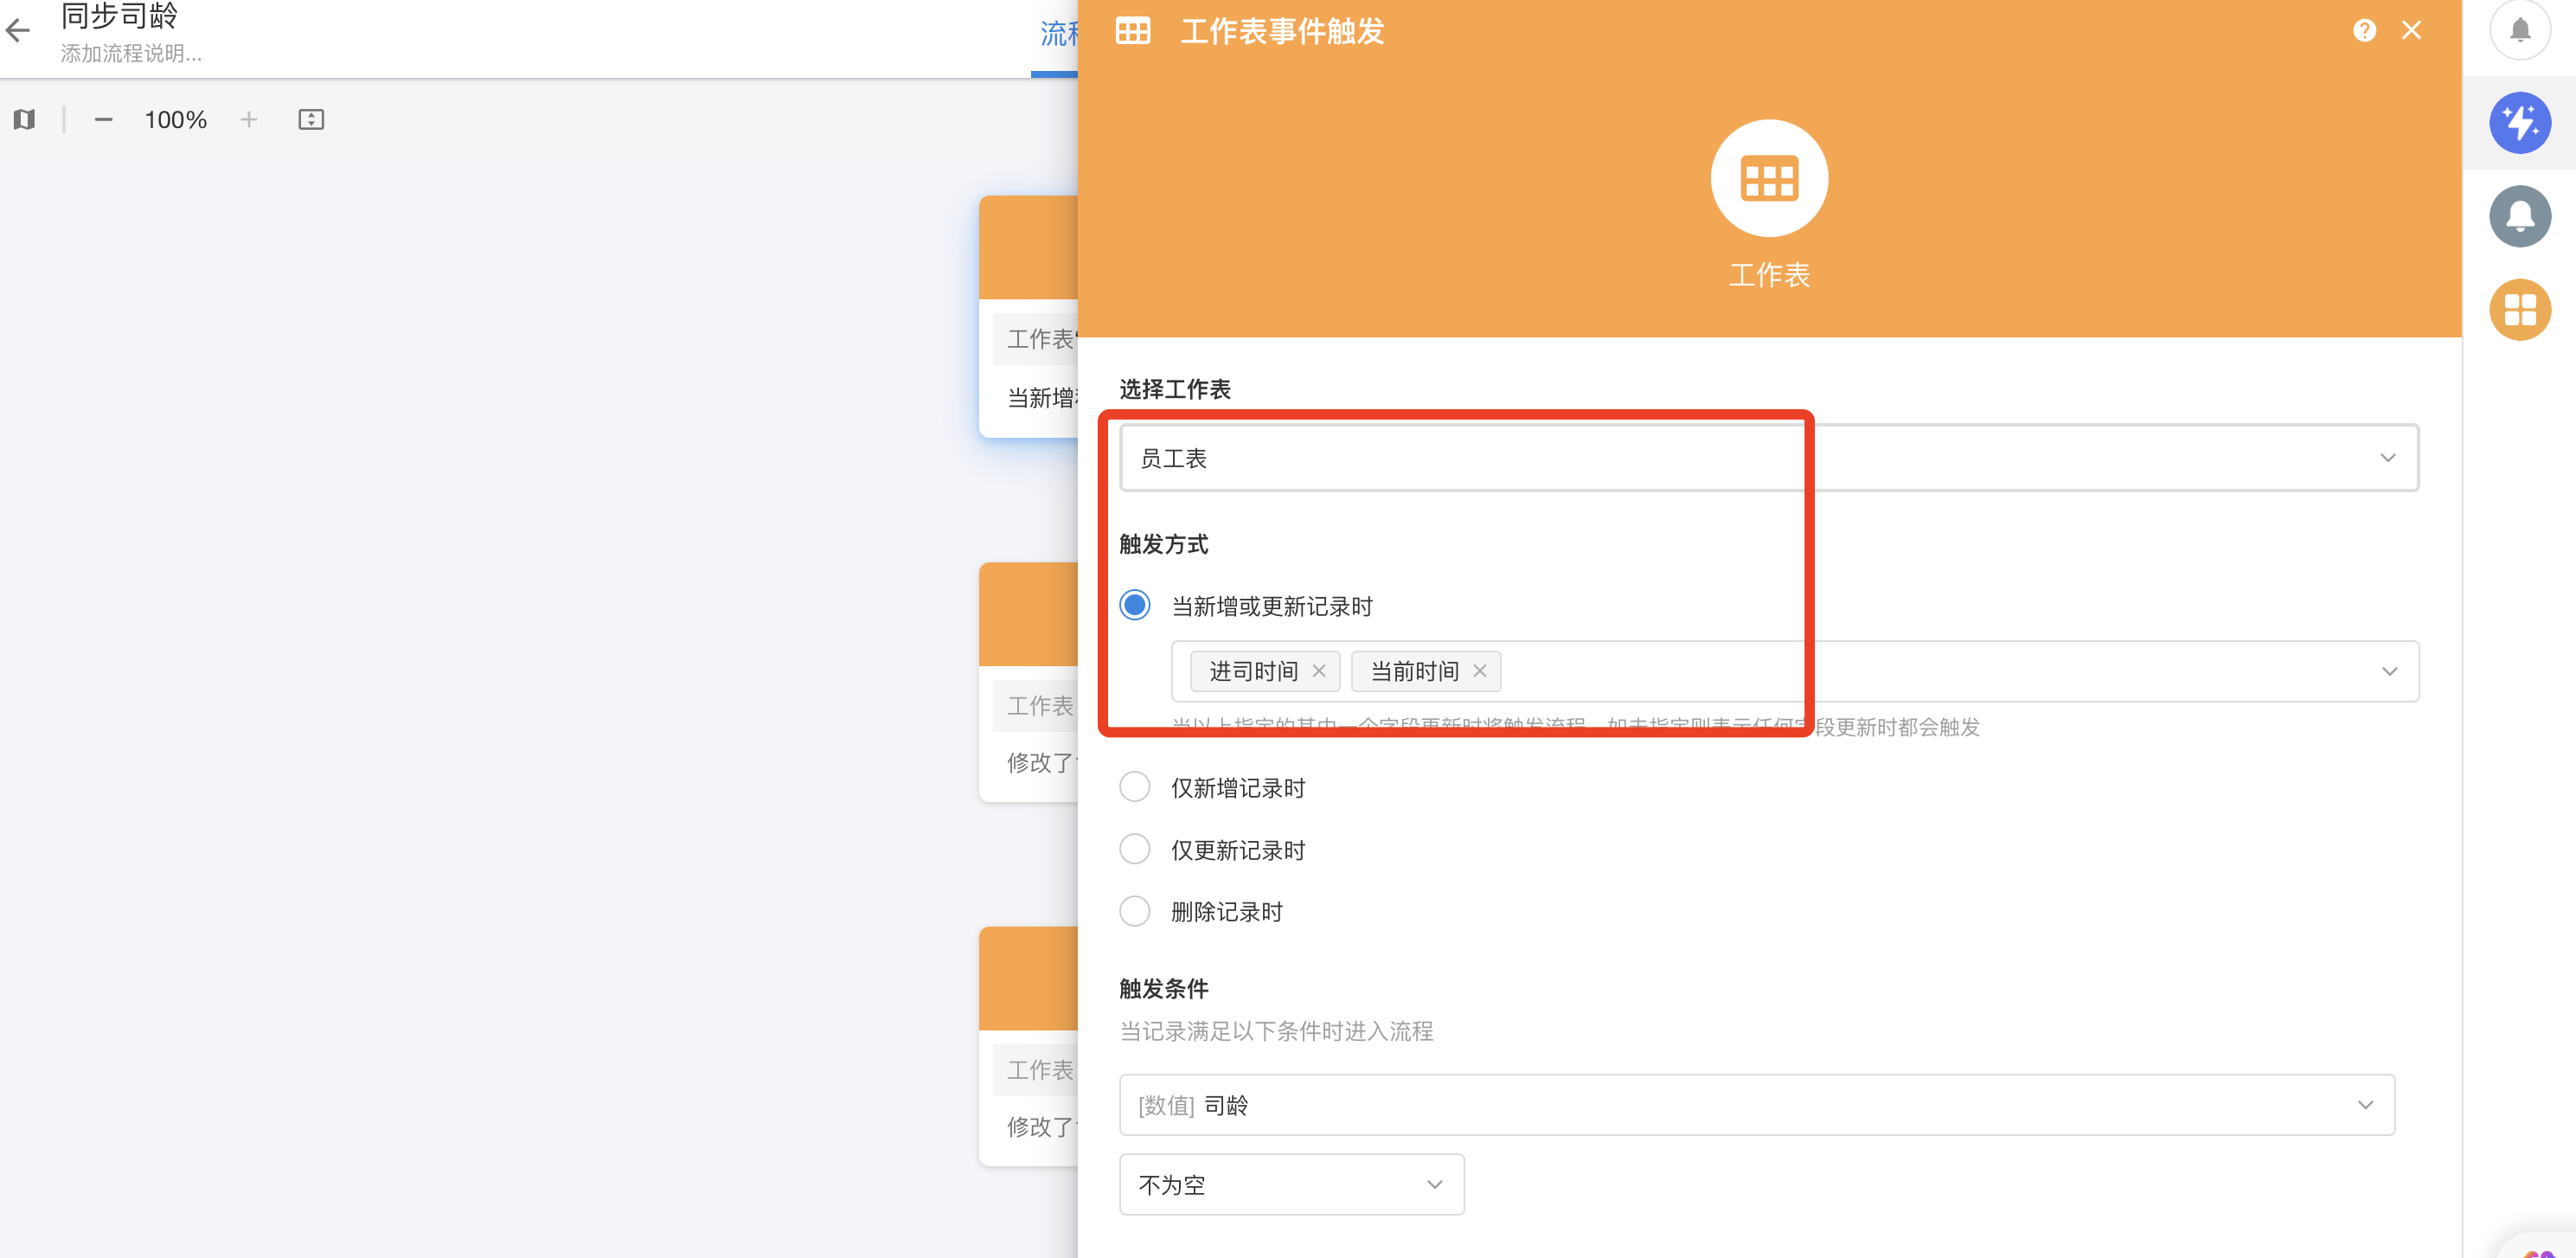Remove the 进司时间 field tag
This screenshot has width=2576, height=1258.
coord(1319,671)
